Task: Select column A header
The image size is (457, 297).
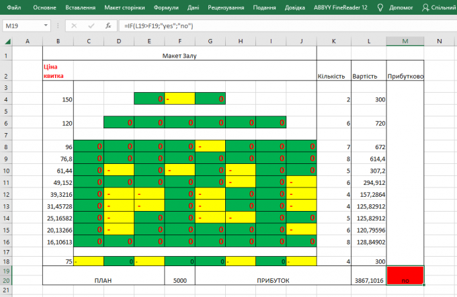Action: (x=28, y=41)
